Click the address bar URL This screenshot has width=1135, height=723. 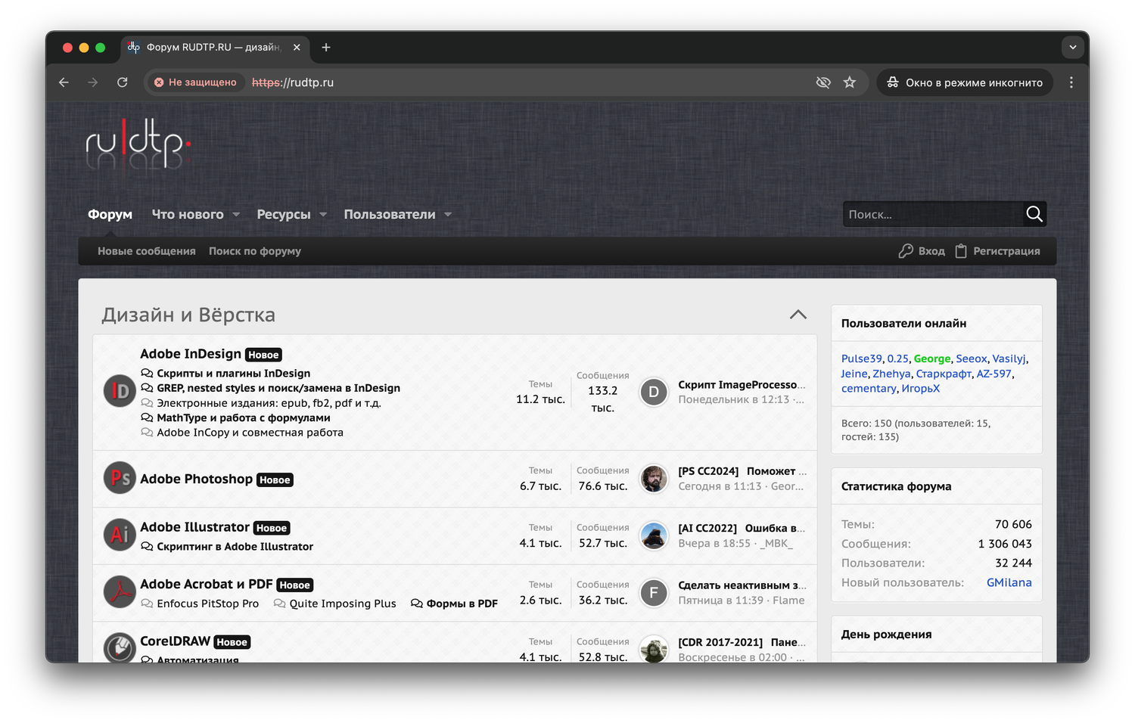tap(293, 82)
